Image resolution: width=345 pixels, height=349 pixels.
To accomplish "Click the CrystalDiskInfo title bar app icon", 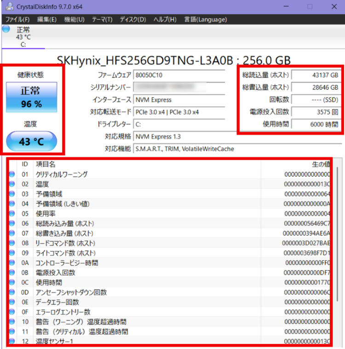I will pyautogui.click(x=9, y=7).
